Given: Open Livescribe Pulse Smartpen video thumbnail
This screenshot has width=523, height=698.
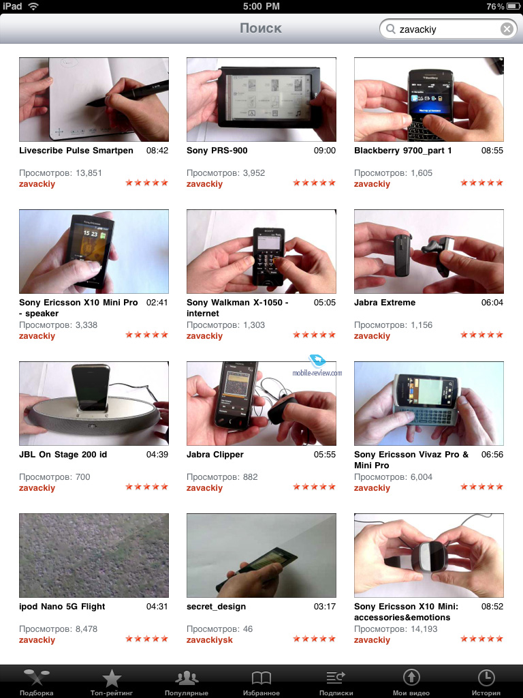Looking at the screenshot, I should click(94, 100).
